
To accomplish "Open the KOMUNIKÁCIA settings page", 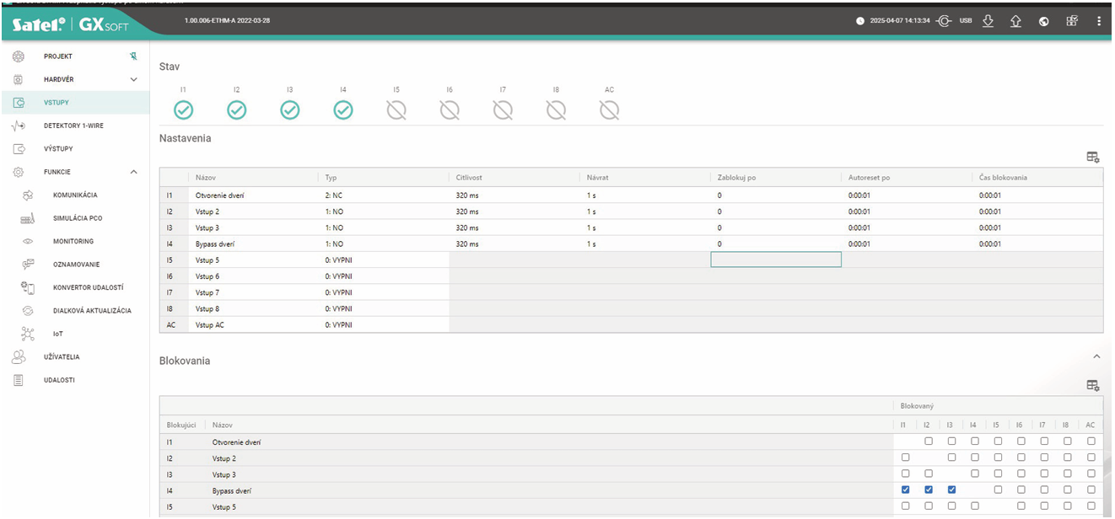I will tap(75, 195).
